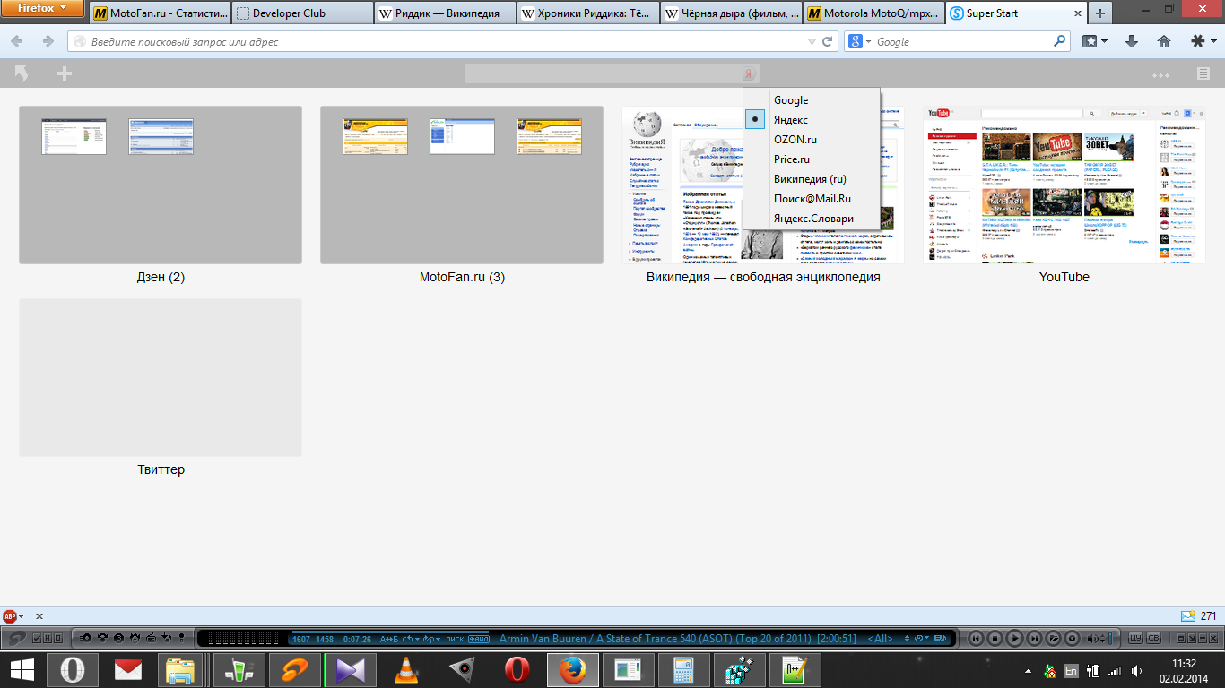Viewport: 1225px width, 688px height.
Task: Click the Википедия — свободная энциклопедия label
Action: point(763,277)
